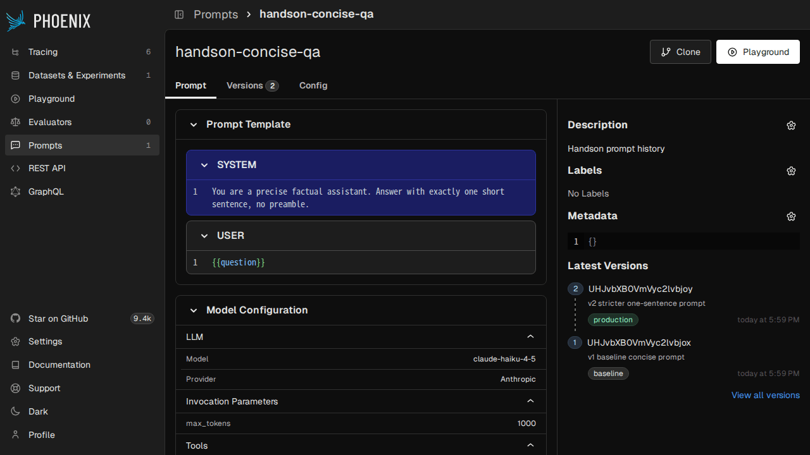Open the Description settings gear
This screenshot has width=810, height=455.
pyautogui.click(x=791, y=125)
